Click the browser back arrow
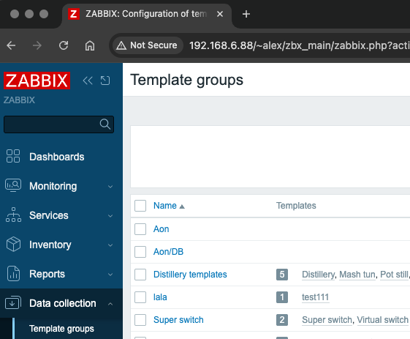The height and width of the screenshot is (339, 410). tap(11, 45)
